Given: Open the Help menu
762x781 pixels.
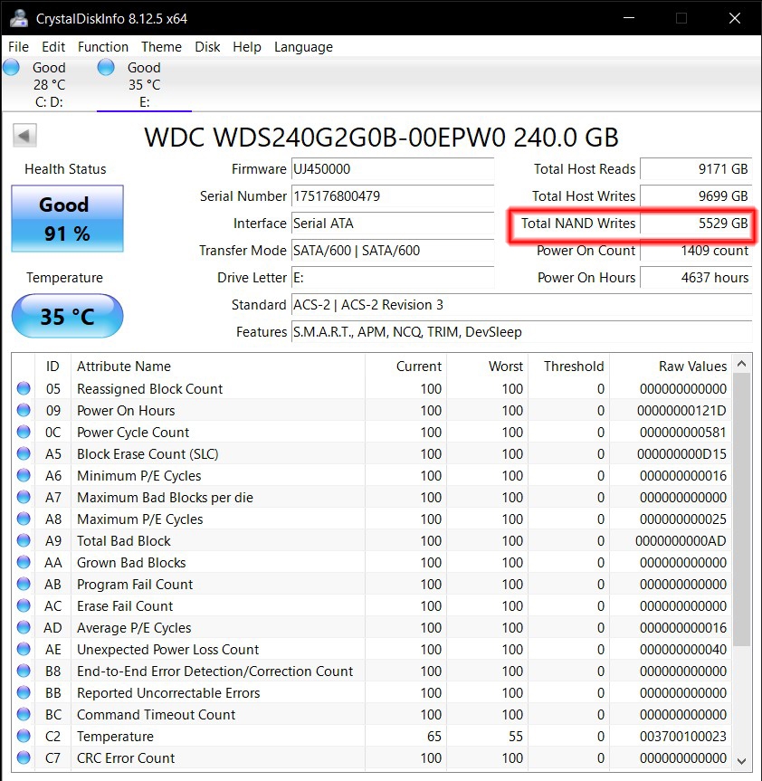Looking at the screenshot, I should coord(246,47).
